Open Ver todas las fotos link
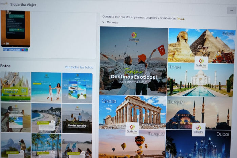 point(79,67)
